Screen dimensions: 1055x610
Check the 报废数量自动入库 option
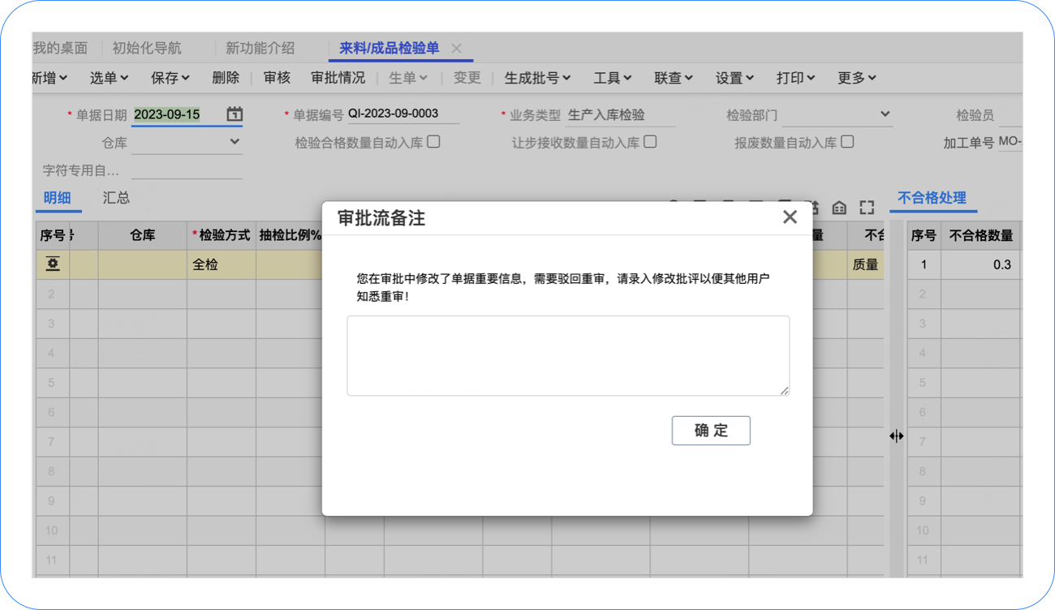(x=847, y=142)
